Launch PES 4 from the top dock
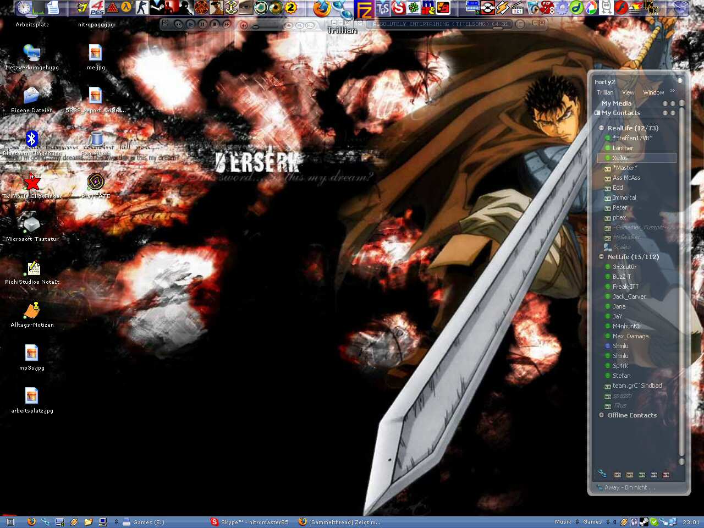The width and height of the screenshot is (704, 528). [97, 7]
